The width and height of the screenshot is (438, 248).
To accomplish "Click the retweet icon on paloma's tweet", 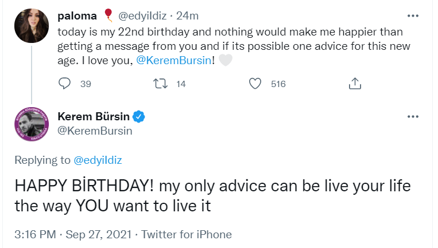I will [161, 84].
